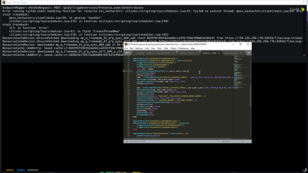The height and width of the screenshot is (173, 308).
Task: Switch to main.lua — server tab
Action: (x=187, y=53)
